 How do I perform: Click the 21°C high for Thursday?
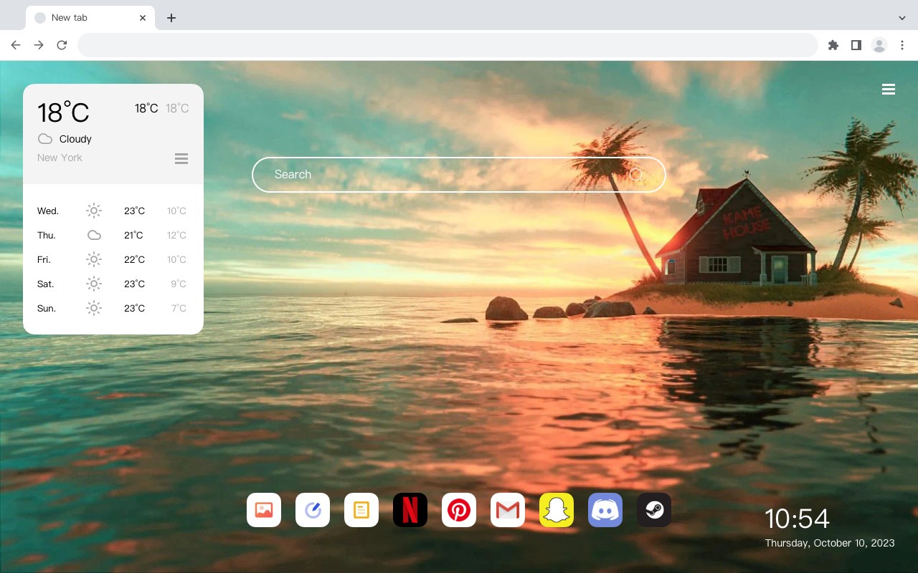coord(134,236)
